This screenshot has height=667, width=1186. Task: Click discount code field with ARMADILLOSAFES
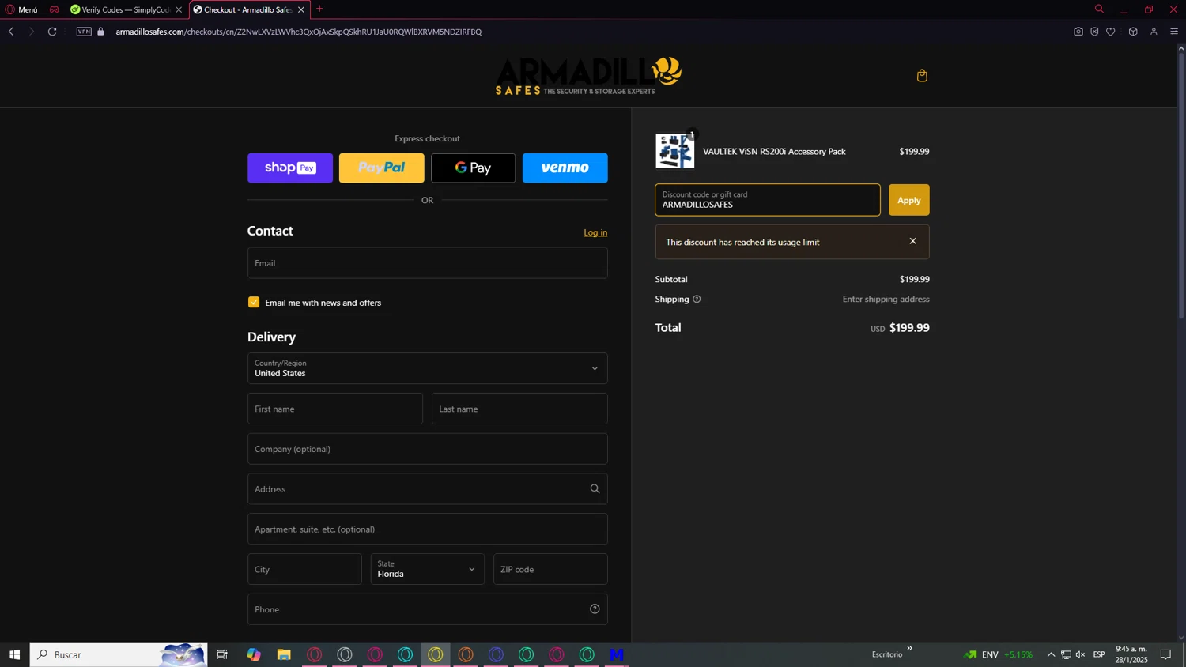768,200
